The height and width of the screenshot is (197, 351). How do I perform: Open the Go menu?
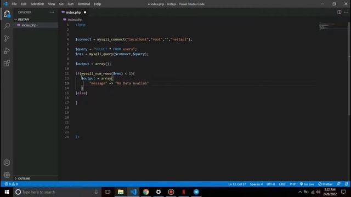click(61, 4)
